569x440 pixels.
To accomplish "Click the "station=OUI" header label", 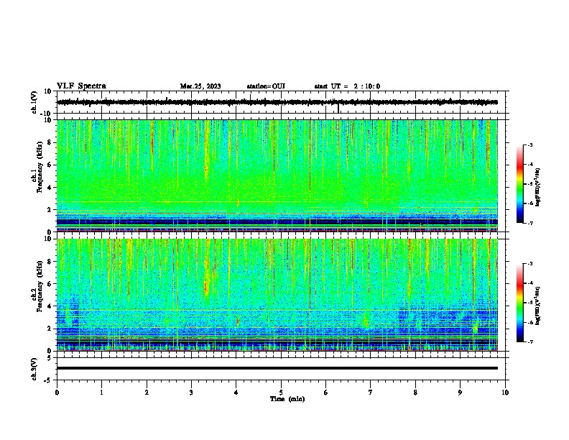I will pyautogui.click(x=266, y=86).
